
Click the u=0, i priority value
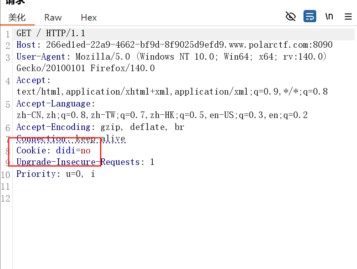click(80, 174)
